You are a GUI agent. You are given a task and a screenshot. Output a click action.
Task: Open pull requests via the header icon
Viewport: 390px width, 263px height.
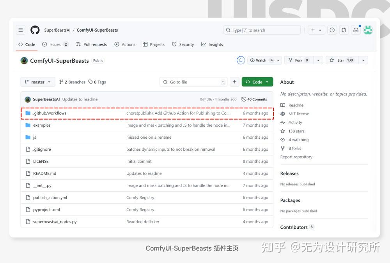coord(344,30)
